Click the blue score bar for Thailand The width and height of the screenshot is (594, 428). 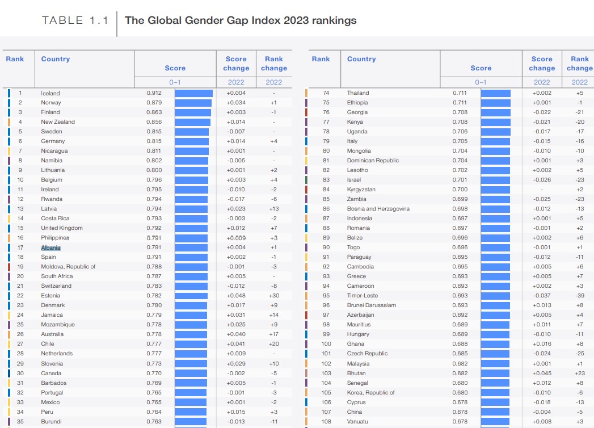pos(495,93)
